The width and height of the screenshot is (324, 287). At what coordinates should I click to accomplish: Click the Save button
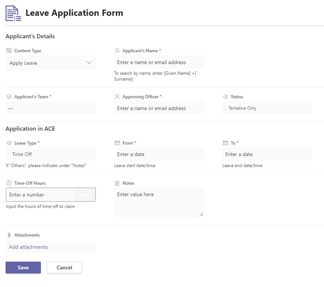coord(23,267)
